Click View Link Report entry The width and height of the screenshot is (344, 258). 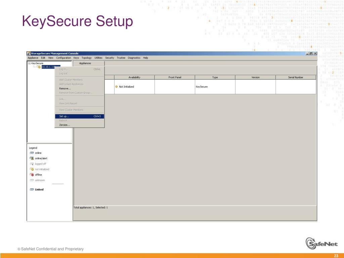[79, 103]
